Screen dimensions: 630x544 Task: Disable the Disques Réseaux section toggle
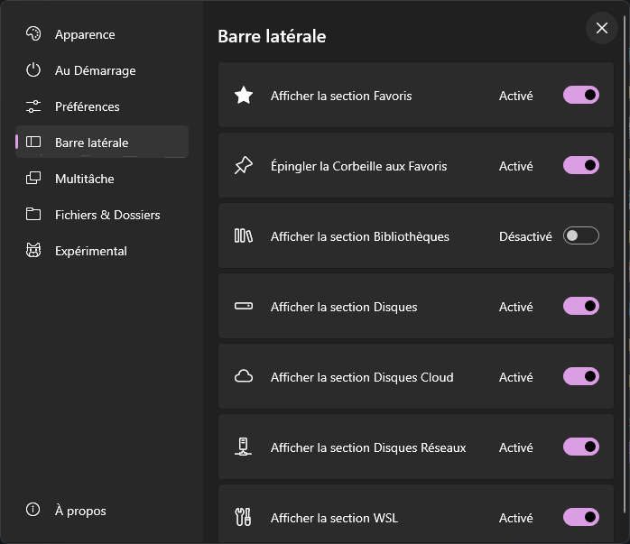click(581, 447)
